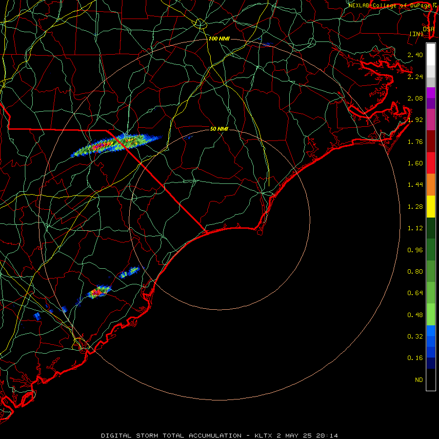
Task: Click the '0.64' legend value
Action: coord(415,293)
